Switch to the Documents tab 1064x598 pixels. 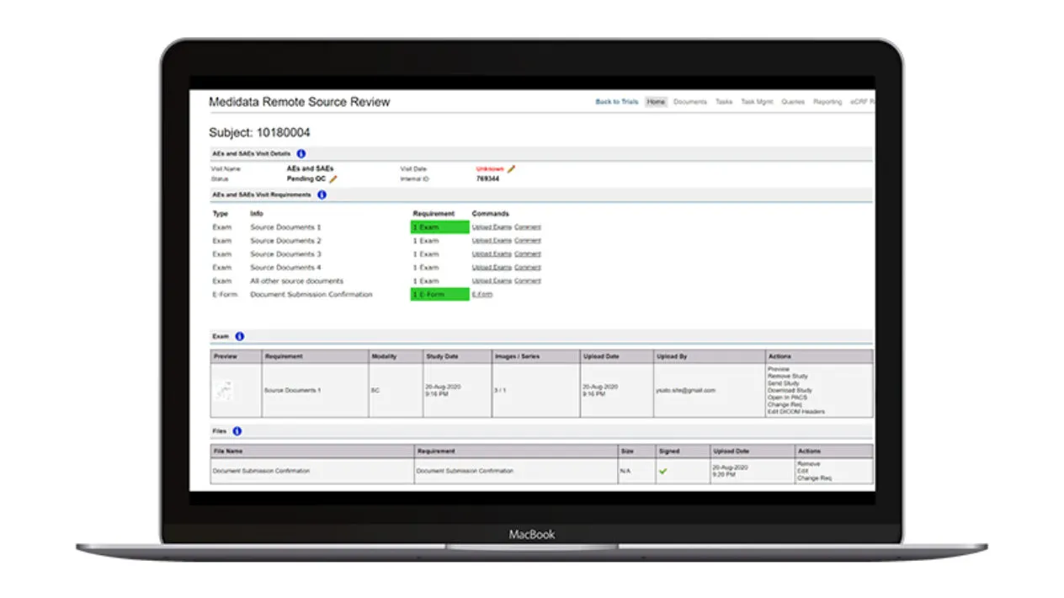(x=690, y=101)
